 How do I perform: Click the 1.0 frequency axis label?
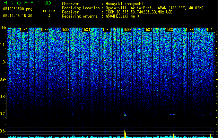coord(3,62)
